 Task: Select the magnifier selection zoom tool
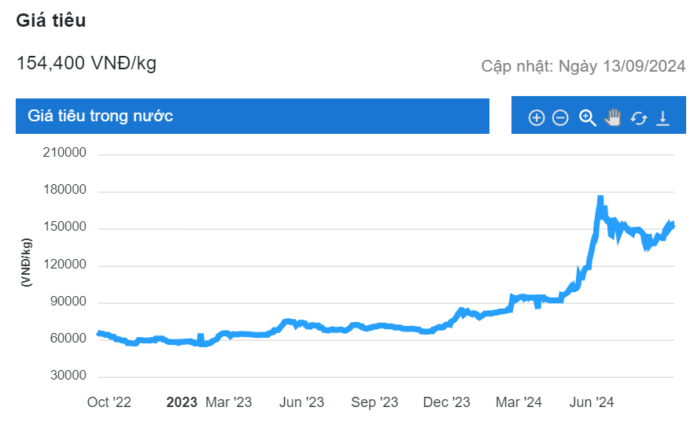587,118
